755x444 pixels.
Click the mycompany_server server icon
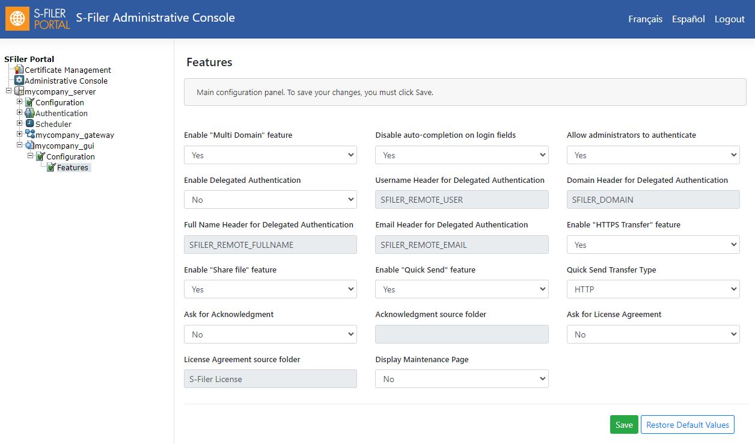[x=19, y=91]
